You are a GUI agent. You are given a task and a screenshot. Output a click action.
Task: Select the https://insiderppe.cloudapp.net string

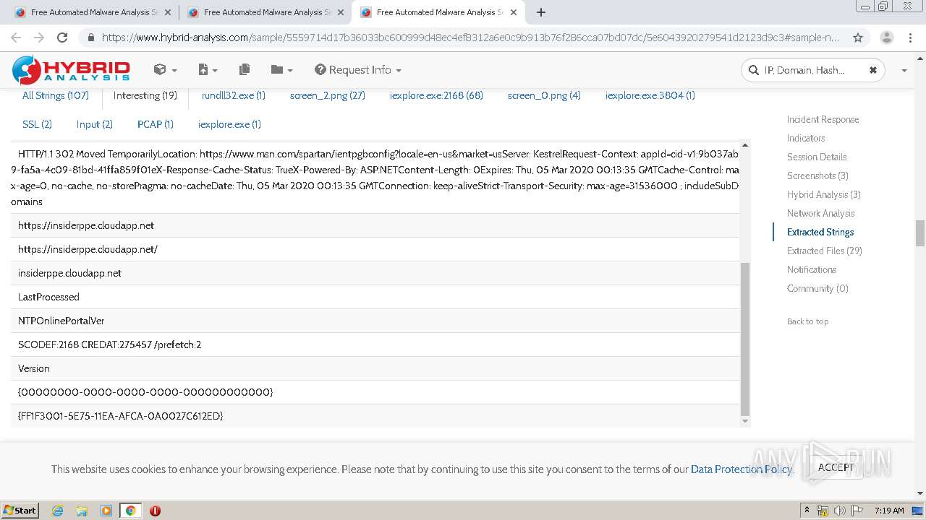[375, 225]
